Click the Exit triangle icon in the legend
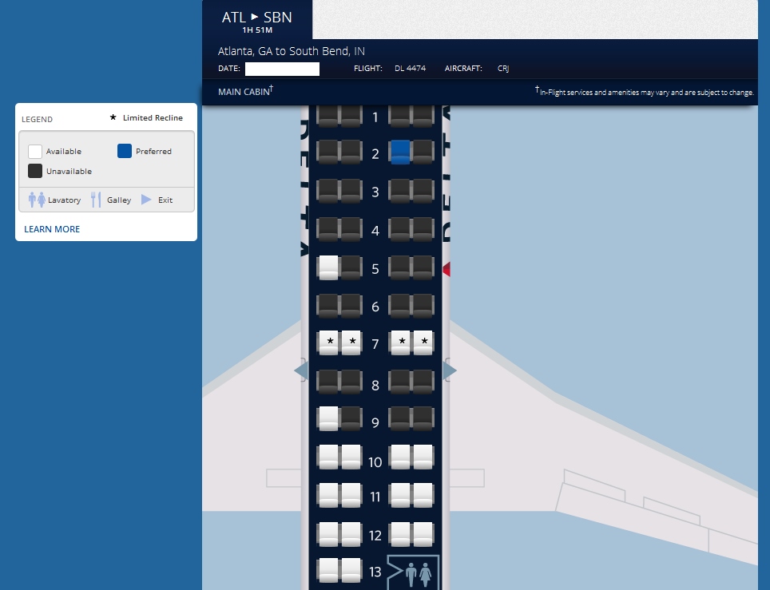The width and height of the screenshot is (770, 590). coord(146,200)
